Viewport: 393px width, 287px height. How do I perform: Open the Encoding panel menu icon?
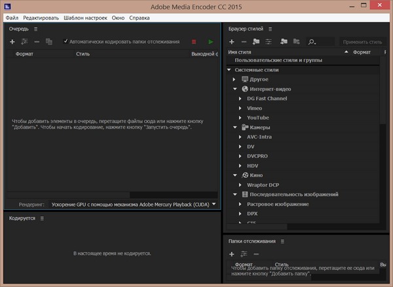tap(42, 218)
